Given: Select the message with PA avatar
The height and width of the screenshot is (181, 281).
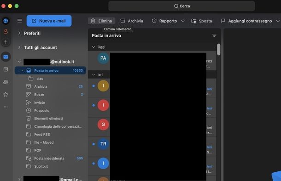Looking at the screenshot, I should tap(152, 61).
